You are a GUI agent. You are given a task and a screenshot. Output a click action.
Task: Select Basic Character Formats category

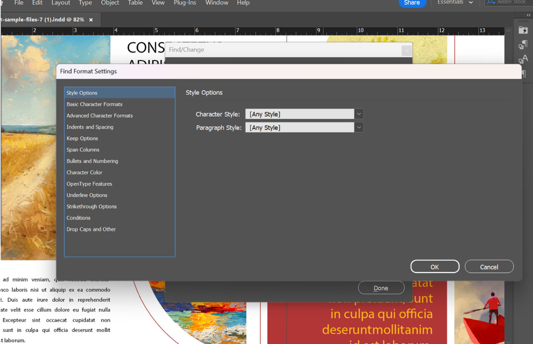pyautogui.click(x=120, y=104)
